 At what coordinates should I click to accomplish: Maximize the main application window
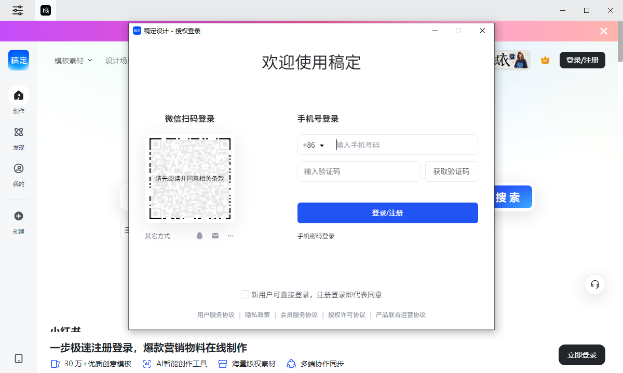click(x=587, y=10)
